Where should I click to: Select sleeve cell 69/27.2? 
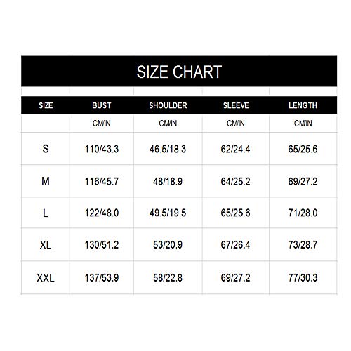pyautogui.click(x=235, y=278)
